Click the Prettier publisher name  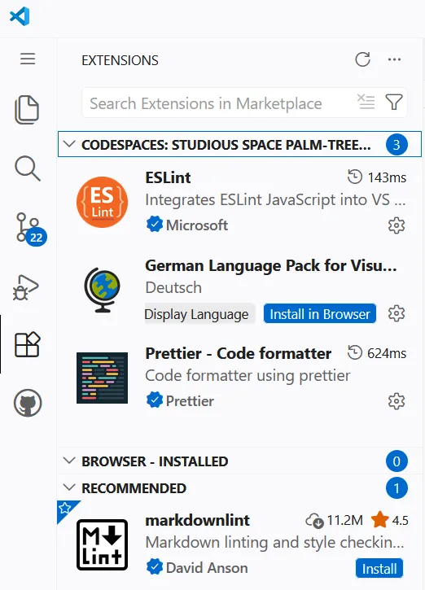coord(190,401)
